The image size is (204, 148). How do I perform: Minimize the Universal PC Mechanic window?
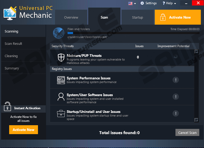pos(186,3)
